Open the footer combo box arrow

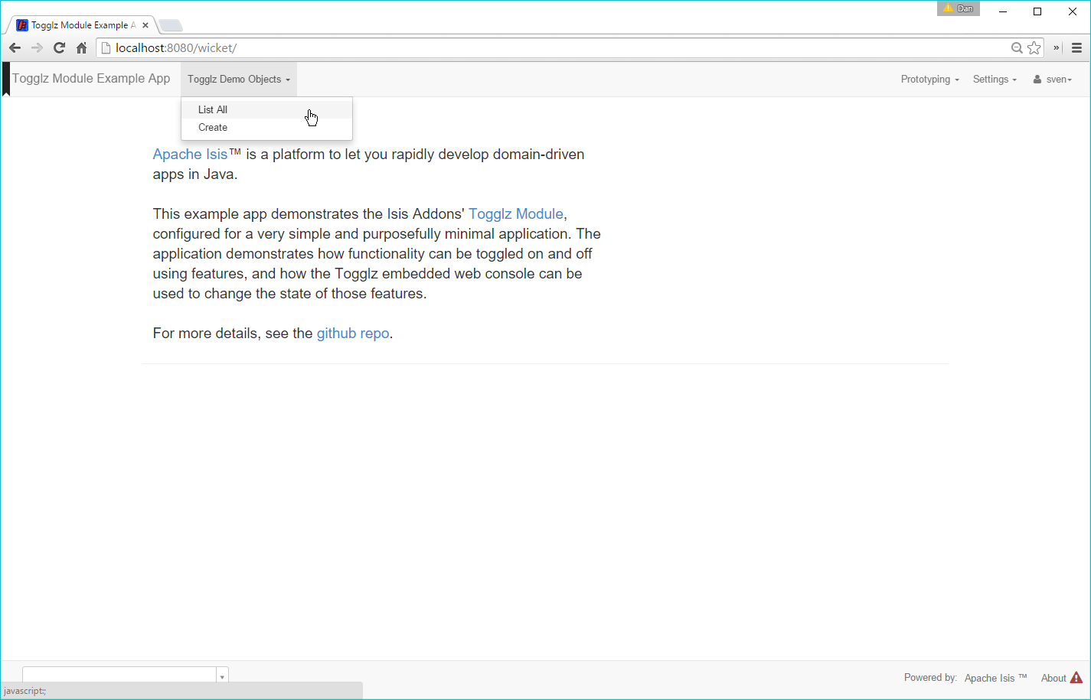coord(222,676)
